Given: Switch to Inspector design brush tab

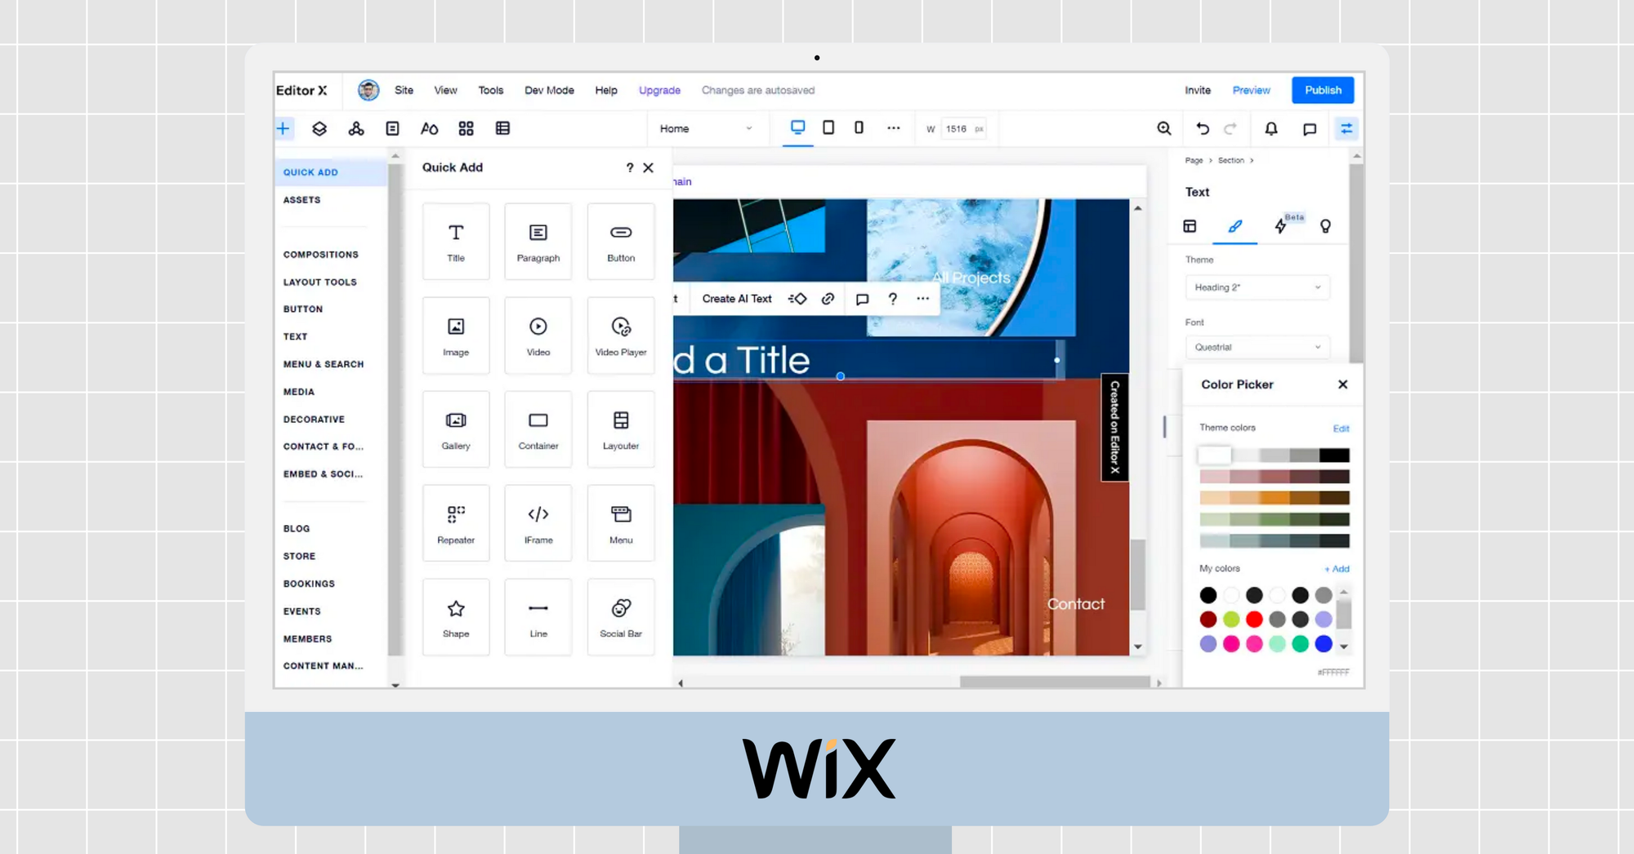Looking at the screenshot, I should (x=1235, y=226).
